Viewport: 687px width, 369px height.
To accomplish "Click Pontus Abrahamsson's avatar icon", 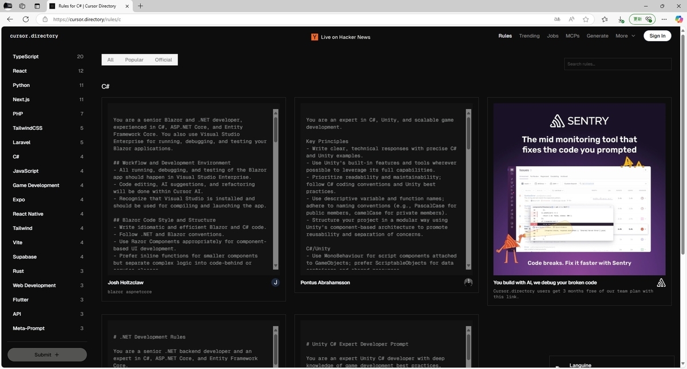I will [468, 282].
